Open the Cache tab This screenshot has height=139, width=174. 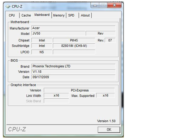point(26,15)
